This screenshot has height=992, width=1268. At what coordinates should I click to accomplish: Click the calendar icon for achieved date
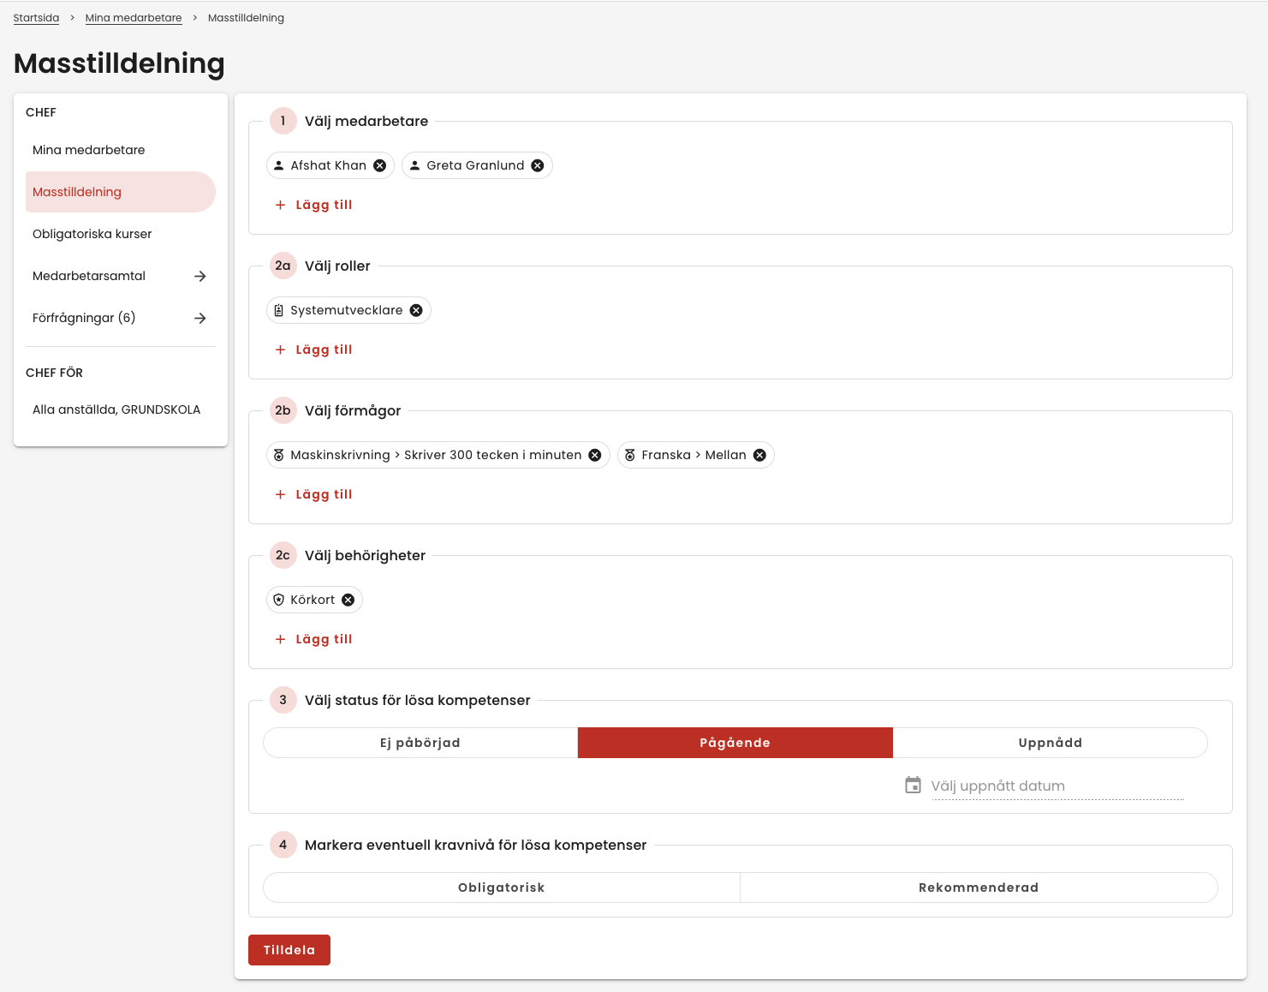click(914, 786)
